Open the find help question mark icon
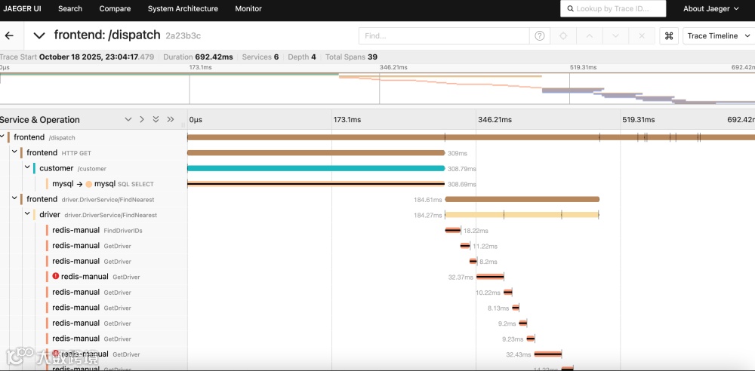 [x=540, y=35]
